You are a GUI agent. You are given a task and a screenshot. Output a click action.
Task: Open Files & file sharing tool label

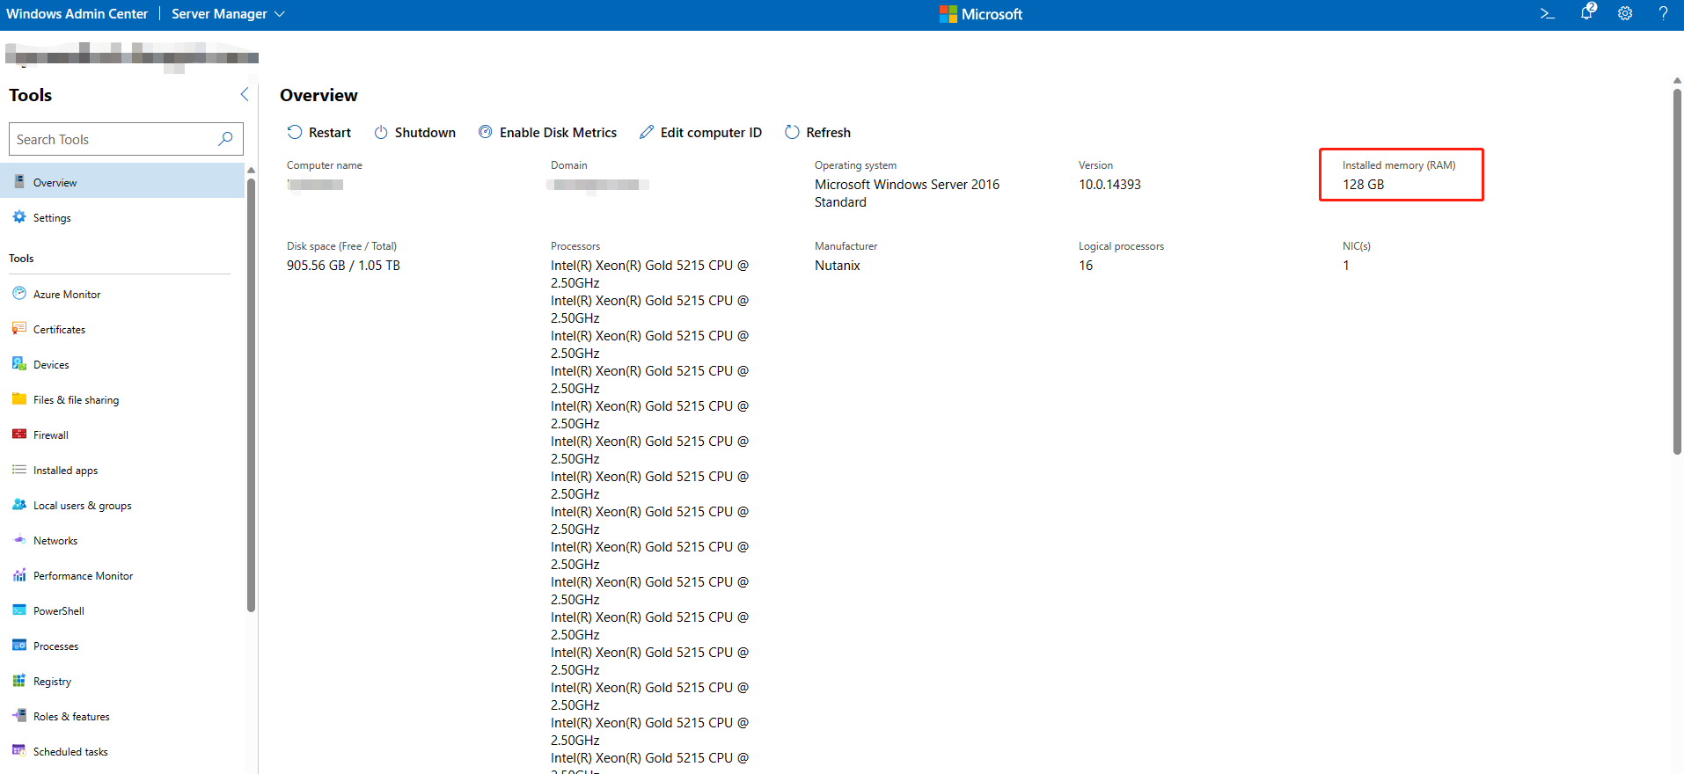(x=76, y=400)
